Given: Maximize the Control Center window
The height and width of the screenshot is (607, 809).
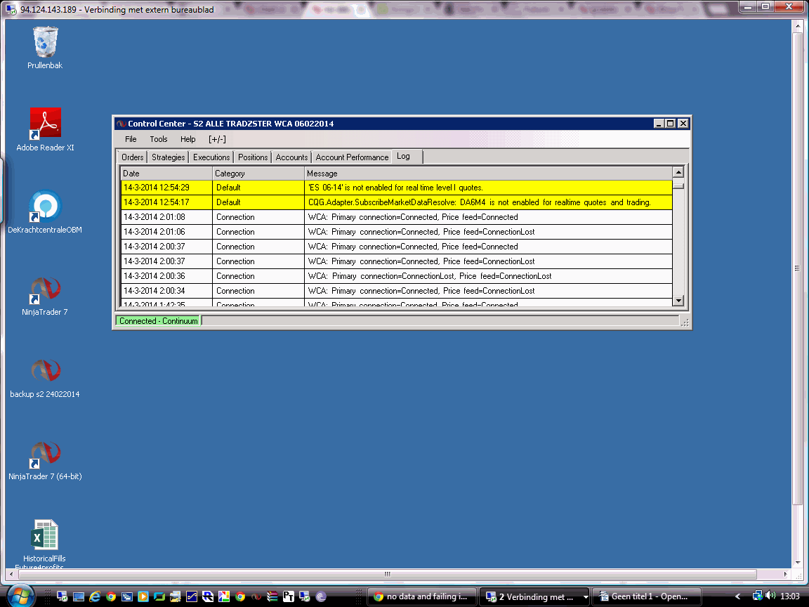Looking at the screenshot, I should pos(670,124).
